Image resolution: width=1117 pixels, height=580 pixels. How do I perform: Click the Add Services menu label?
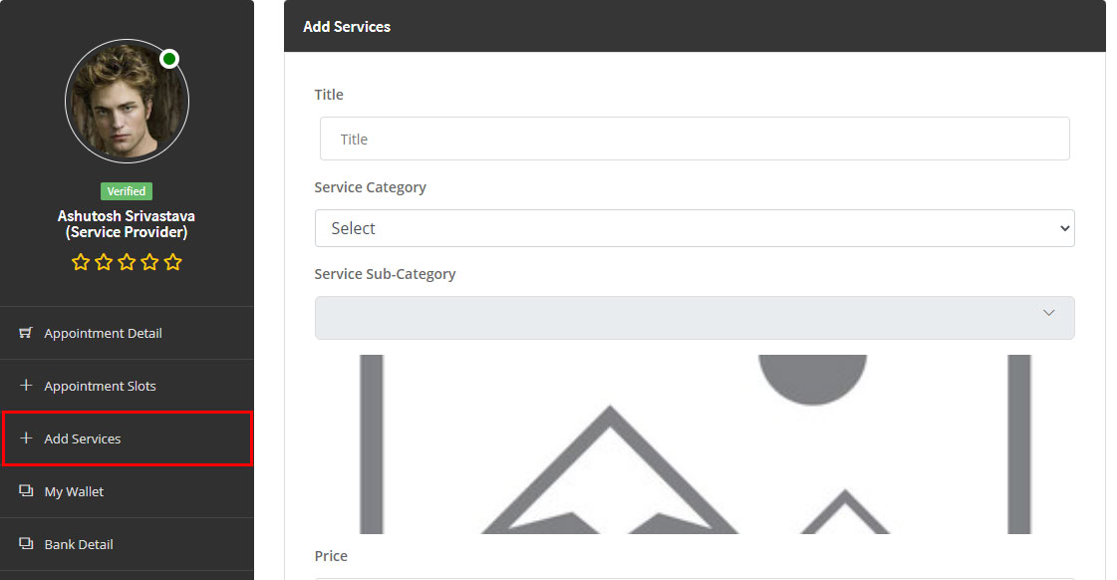(x=83, y=438)
